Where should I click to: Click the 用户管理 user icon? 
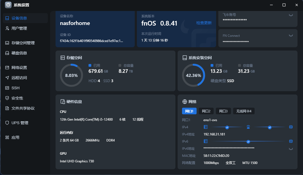pos(7,28)
